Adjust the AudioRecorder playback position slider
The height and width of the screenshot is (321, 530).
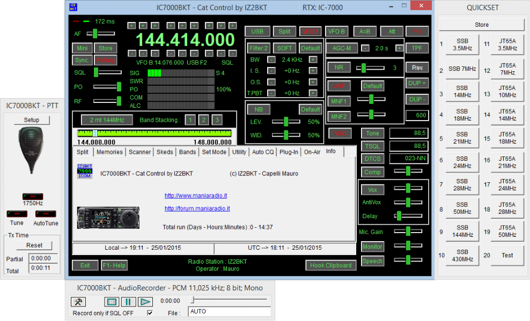click(x=229, y=300)
